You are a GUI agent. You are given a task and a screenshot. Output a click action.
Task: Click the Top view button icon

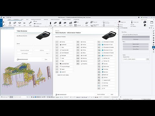point(99,64)
